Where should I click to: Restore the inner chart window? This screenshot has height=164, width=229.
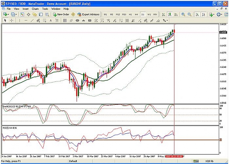(x=222, y=9)
